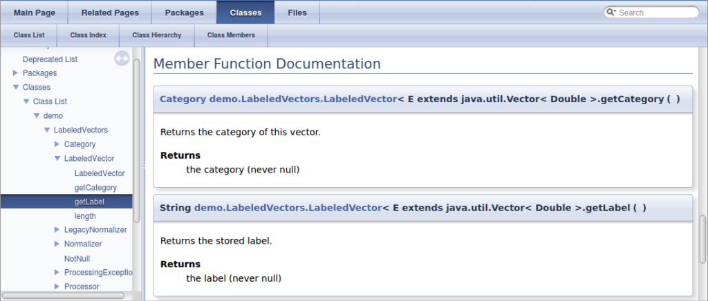Switch to the Files tab
This screenshot has width=708, height=301.
[x=297, y=12]
